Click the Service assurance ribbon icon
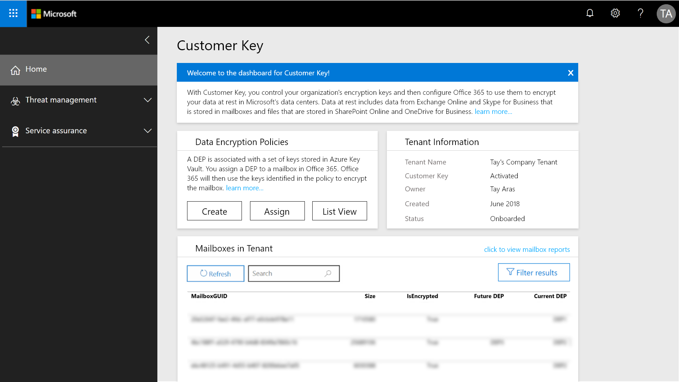 coord(15,131)
